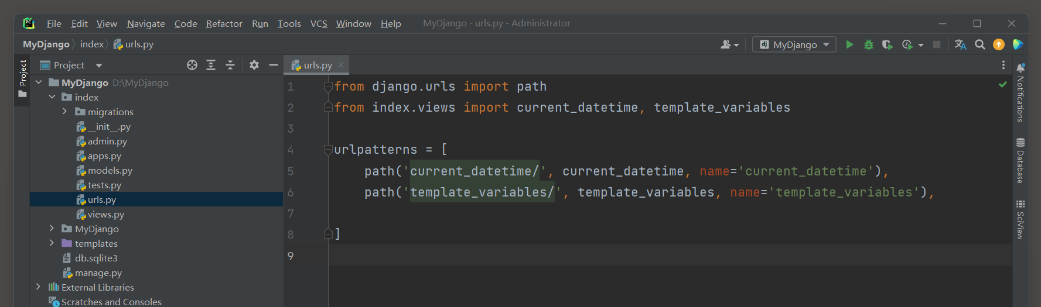Open editor tab options three dots

click(1004, 65)
